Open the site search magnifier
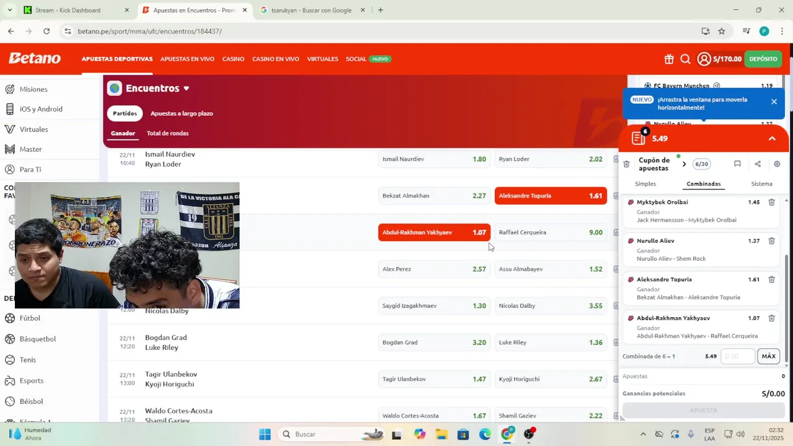The width and height of the screenshot is (793, 446). click(685, 59)
